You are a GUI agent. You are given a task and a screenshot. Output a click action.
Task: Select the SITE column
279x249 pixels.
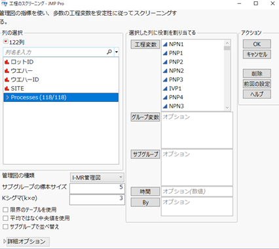click(x=61, y=89)
